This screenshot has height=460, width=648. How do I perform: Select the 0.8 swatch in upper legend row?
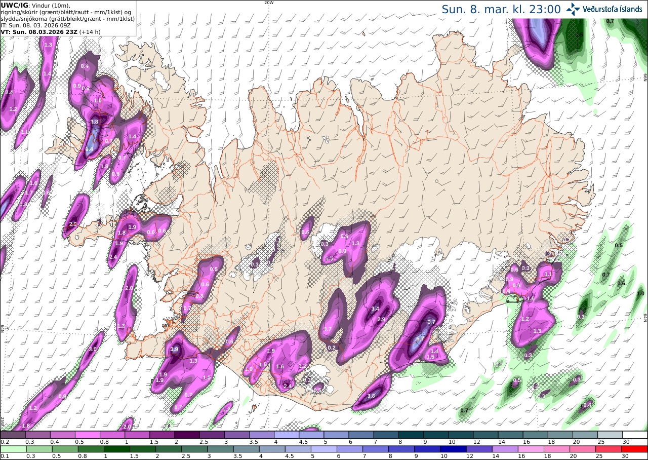coord(112,435)
